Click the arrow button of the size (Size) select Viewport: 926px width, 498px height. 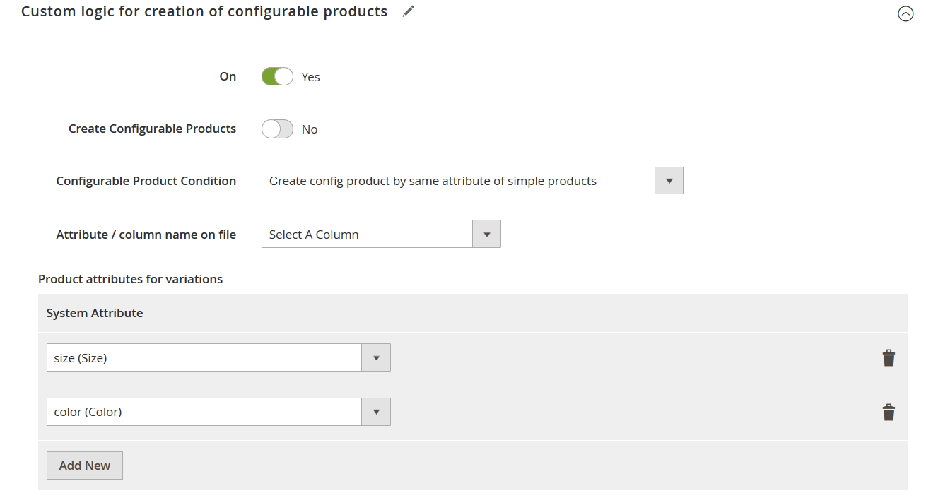(x=376, y=358)
